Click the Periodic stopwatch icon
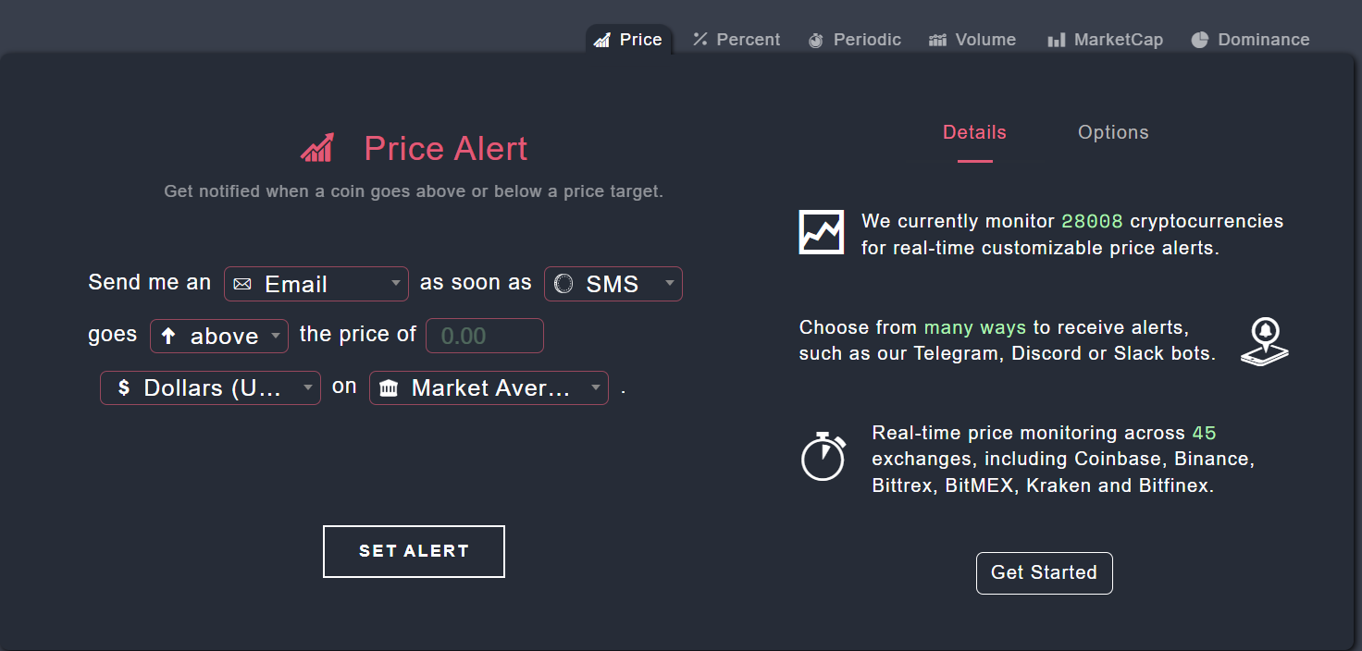 click(816, 39)
